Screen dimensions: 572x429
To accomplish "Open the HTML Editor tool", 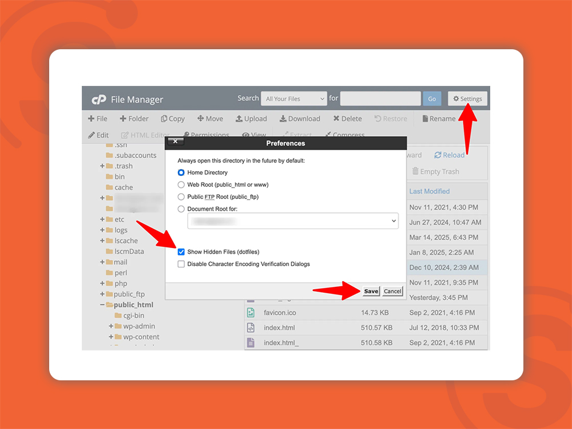I will 145,135.
